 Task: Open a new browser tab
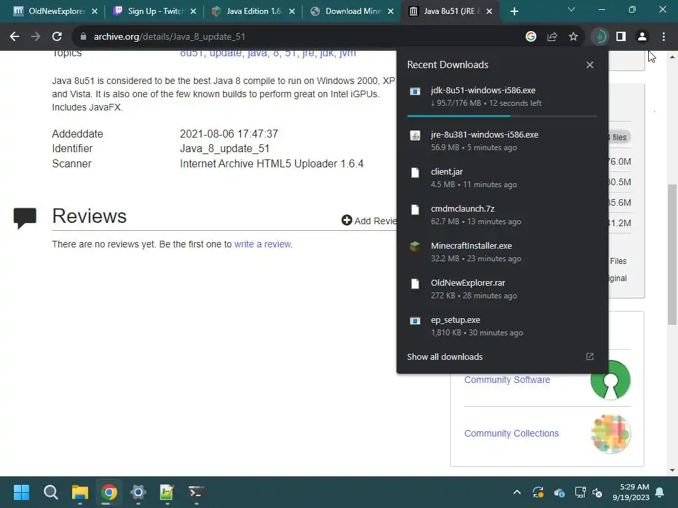(x=514, y=11)
